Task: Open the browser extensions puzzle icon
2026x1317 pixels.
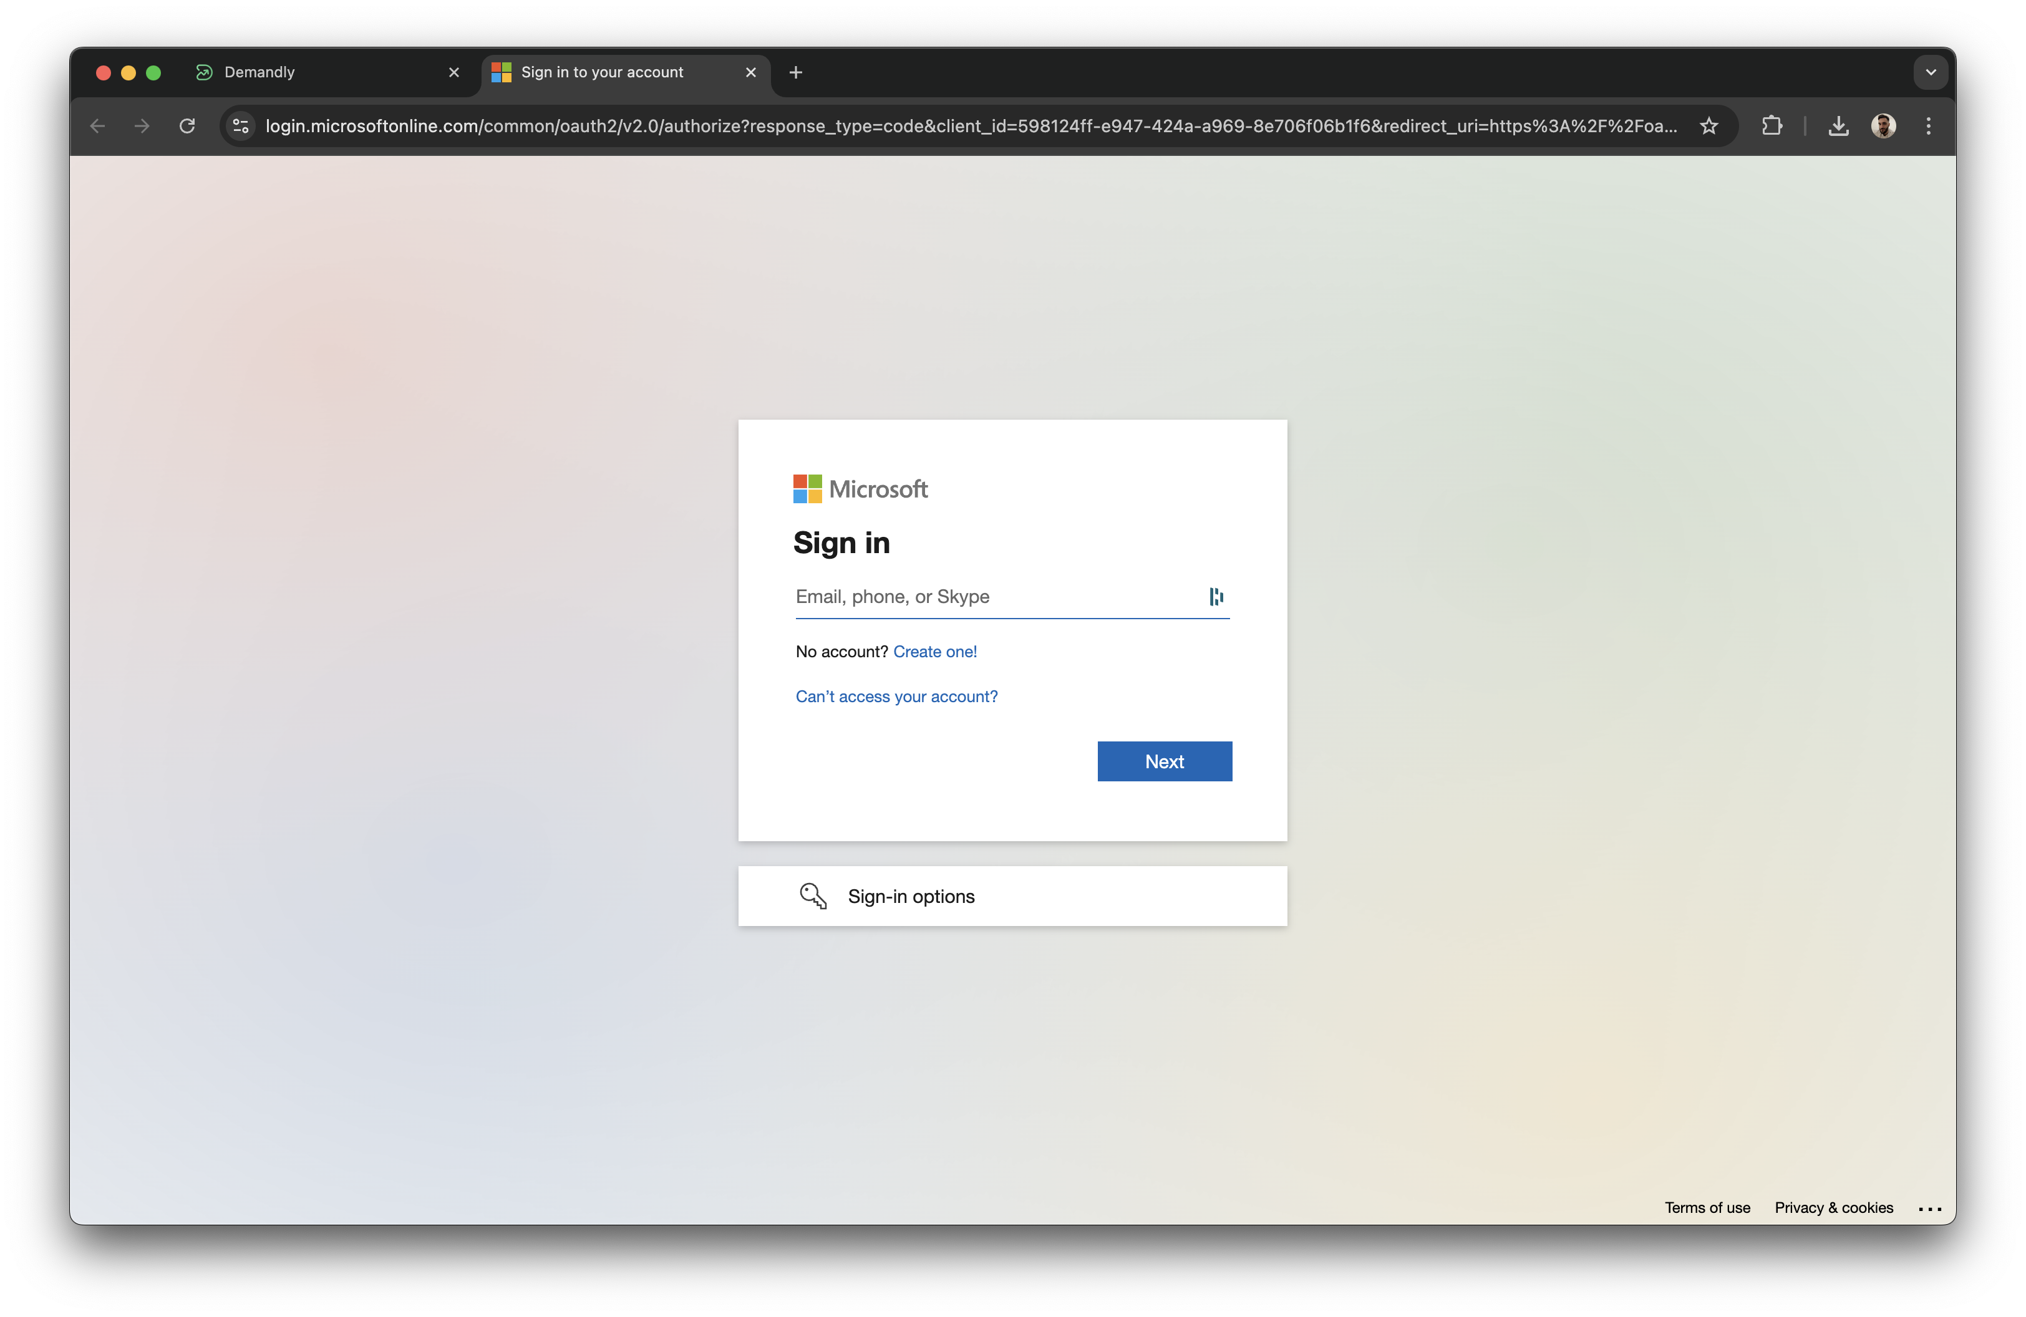Action: click(x=1772, y=126)
